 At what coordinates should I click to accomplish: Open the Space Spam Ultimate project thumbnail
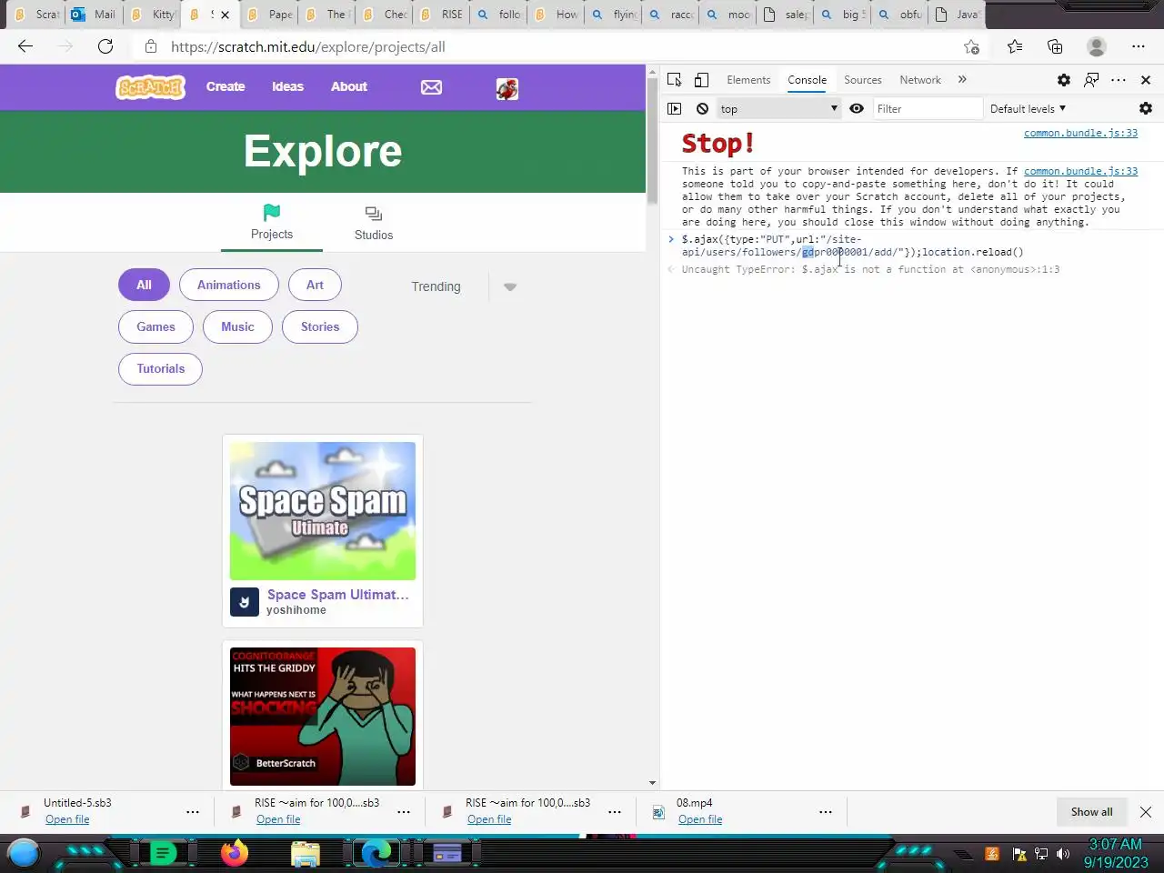point(323,511)
